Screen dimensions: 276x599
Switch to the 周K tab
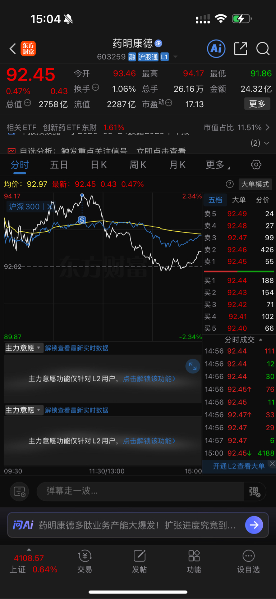tap(138, 165)
